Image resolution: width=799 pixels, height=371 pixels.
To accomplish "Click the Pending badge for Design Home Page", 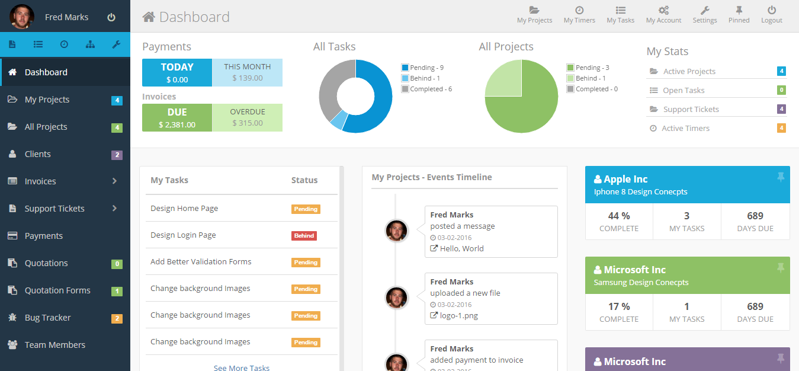I will pyautogui.click(x=306, y=209).
